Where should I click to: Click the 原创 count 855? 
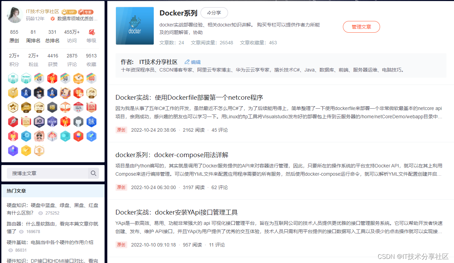pyautogui.click(x=14, y=32)
